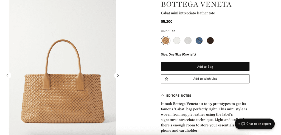Click the Add to Wish List label
281x135 pixels.
pyautogui.click(x=205, y=79)
